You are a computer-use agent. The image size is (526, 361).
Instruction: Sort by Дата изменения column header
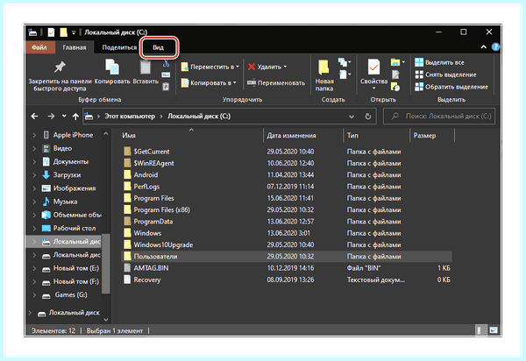tap(291, 136)
